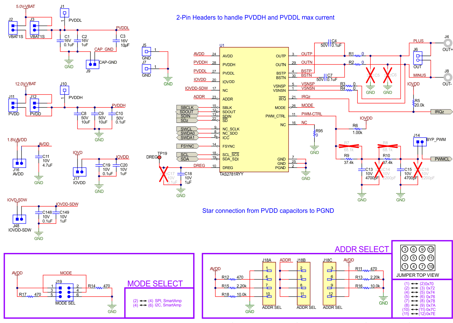The image size is (453, 323).
Task: Select the U1 TAS2781RYY chip body
Action: tap(254, 110)
